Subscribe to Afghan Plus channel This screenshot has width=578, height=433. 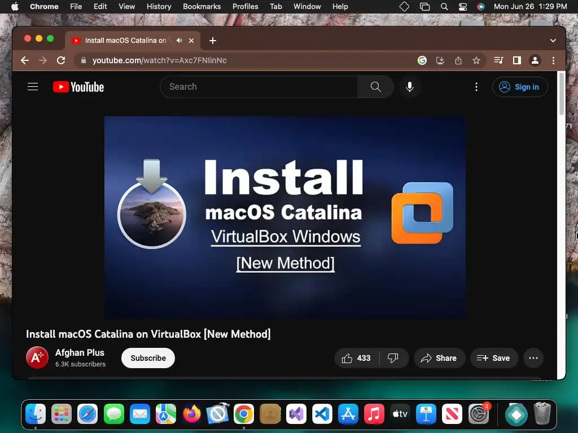pyautogui.click(x=148, y=358)
